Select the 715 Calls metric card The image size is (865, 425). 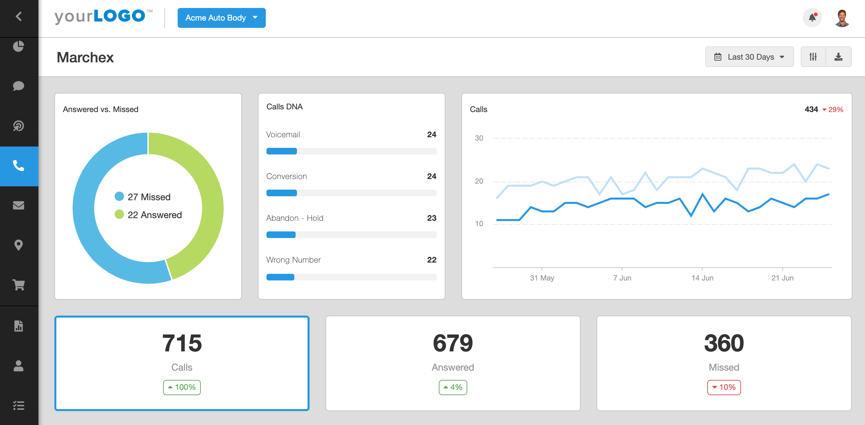pyautogui.click(x=182, y=363)
